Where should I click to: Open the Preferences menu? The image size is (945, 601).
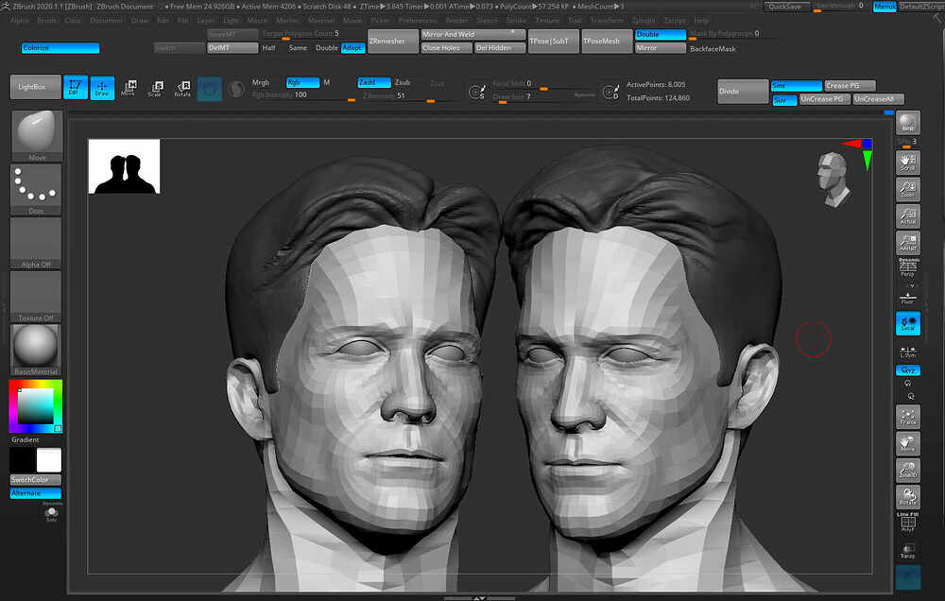[x=417, y=21]
